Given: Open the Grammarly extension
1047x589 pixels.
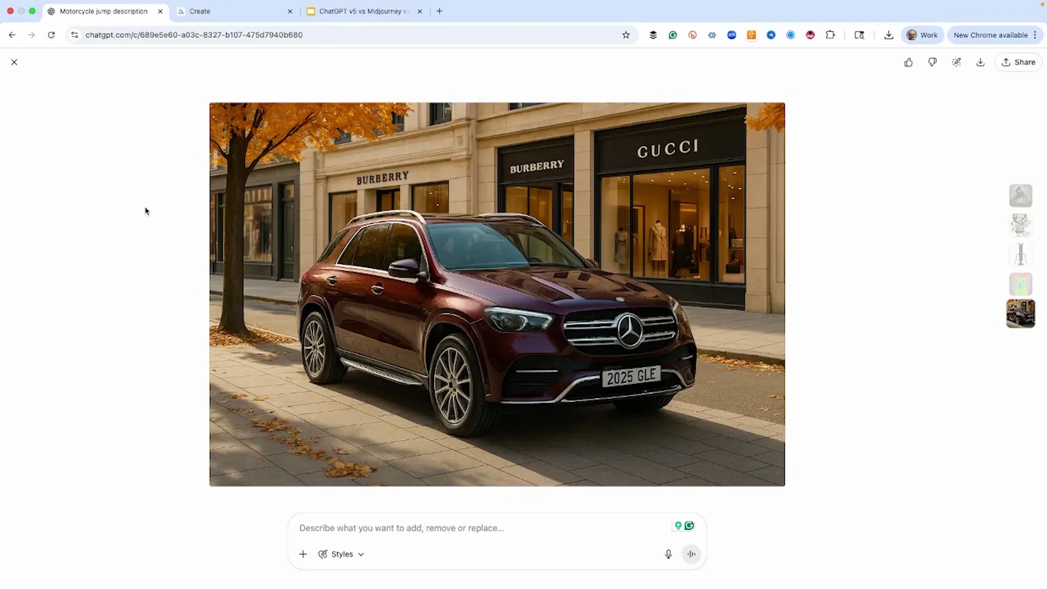Looking at the screenshot, I should coord(673,35).
